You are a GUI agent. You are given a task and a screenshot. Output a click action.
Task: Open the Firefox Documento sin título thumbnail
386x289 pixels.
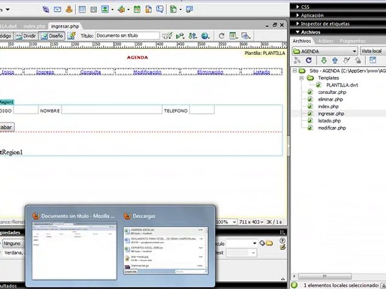point(74,250)
